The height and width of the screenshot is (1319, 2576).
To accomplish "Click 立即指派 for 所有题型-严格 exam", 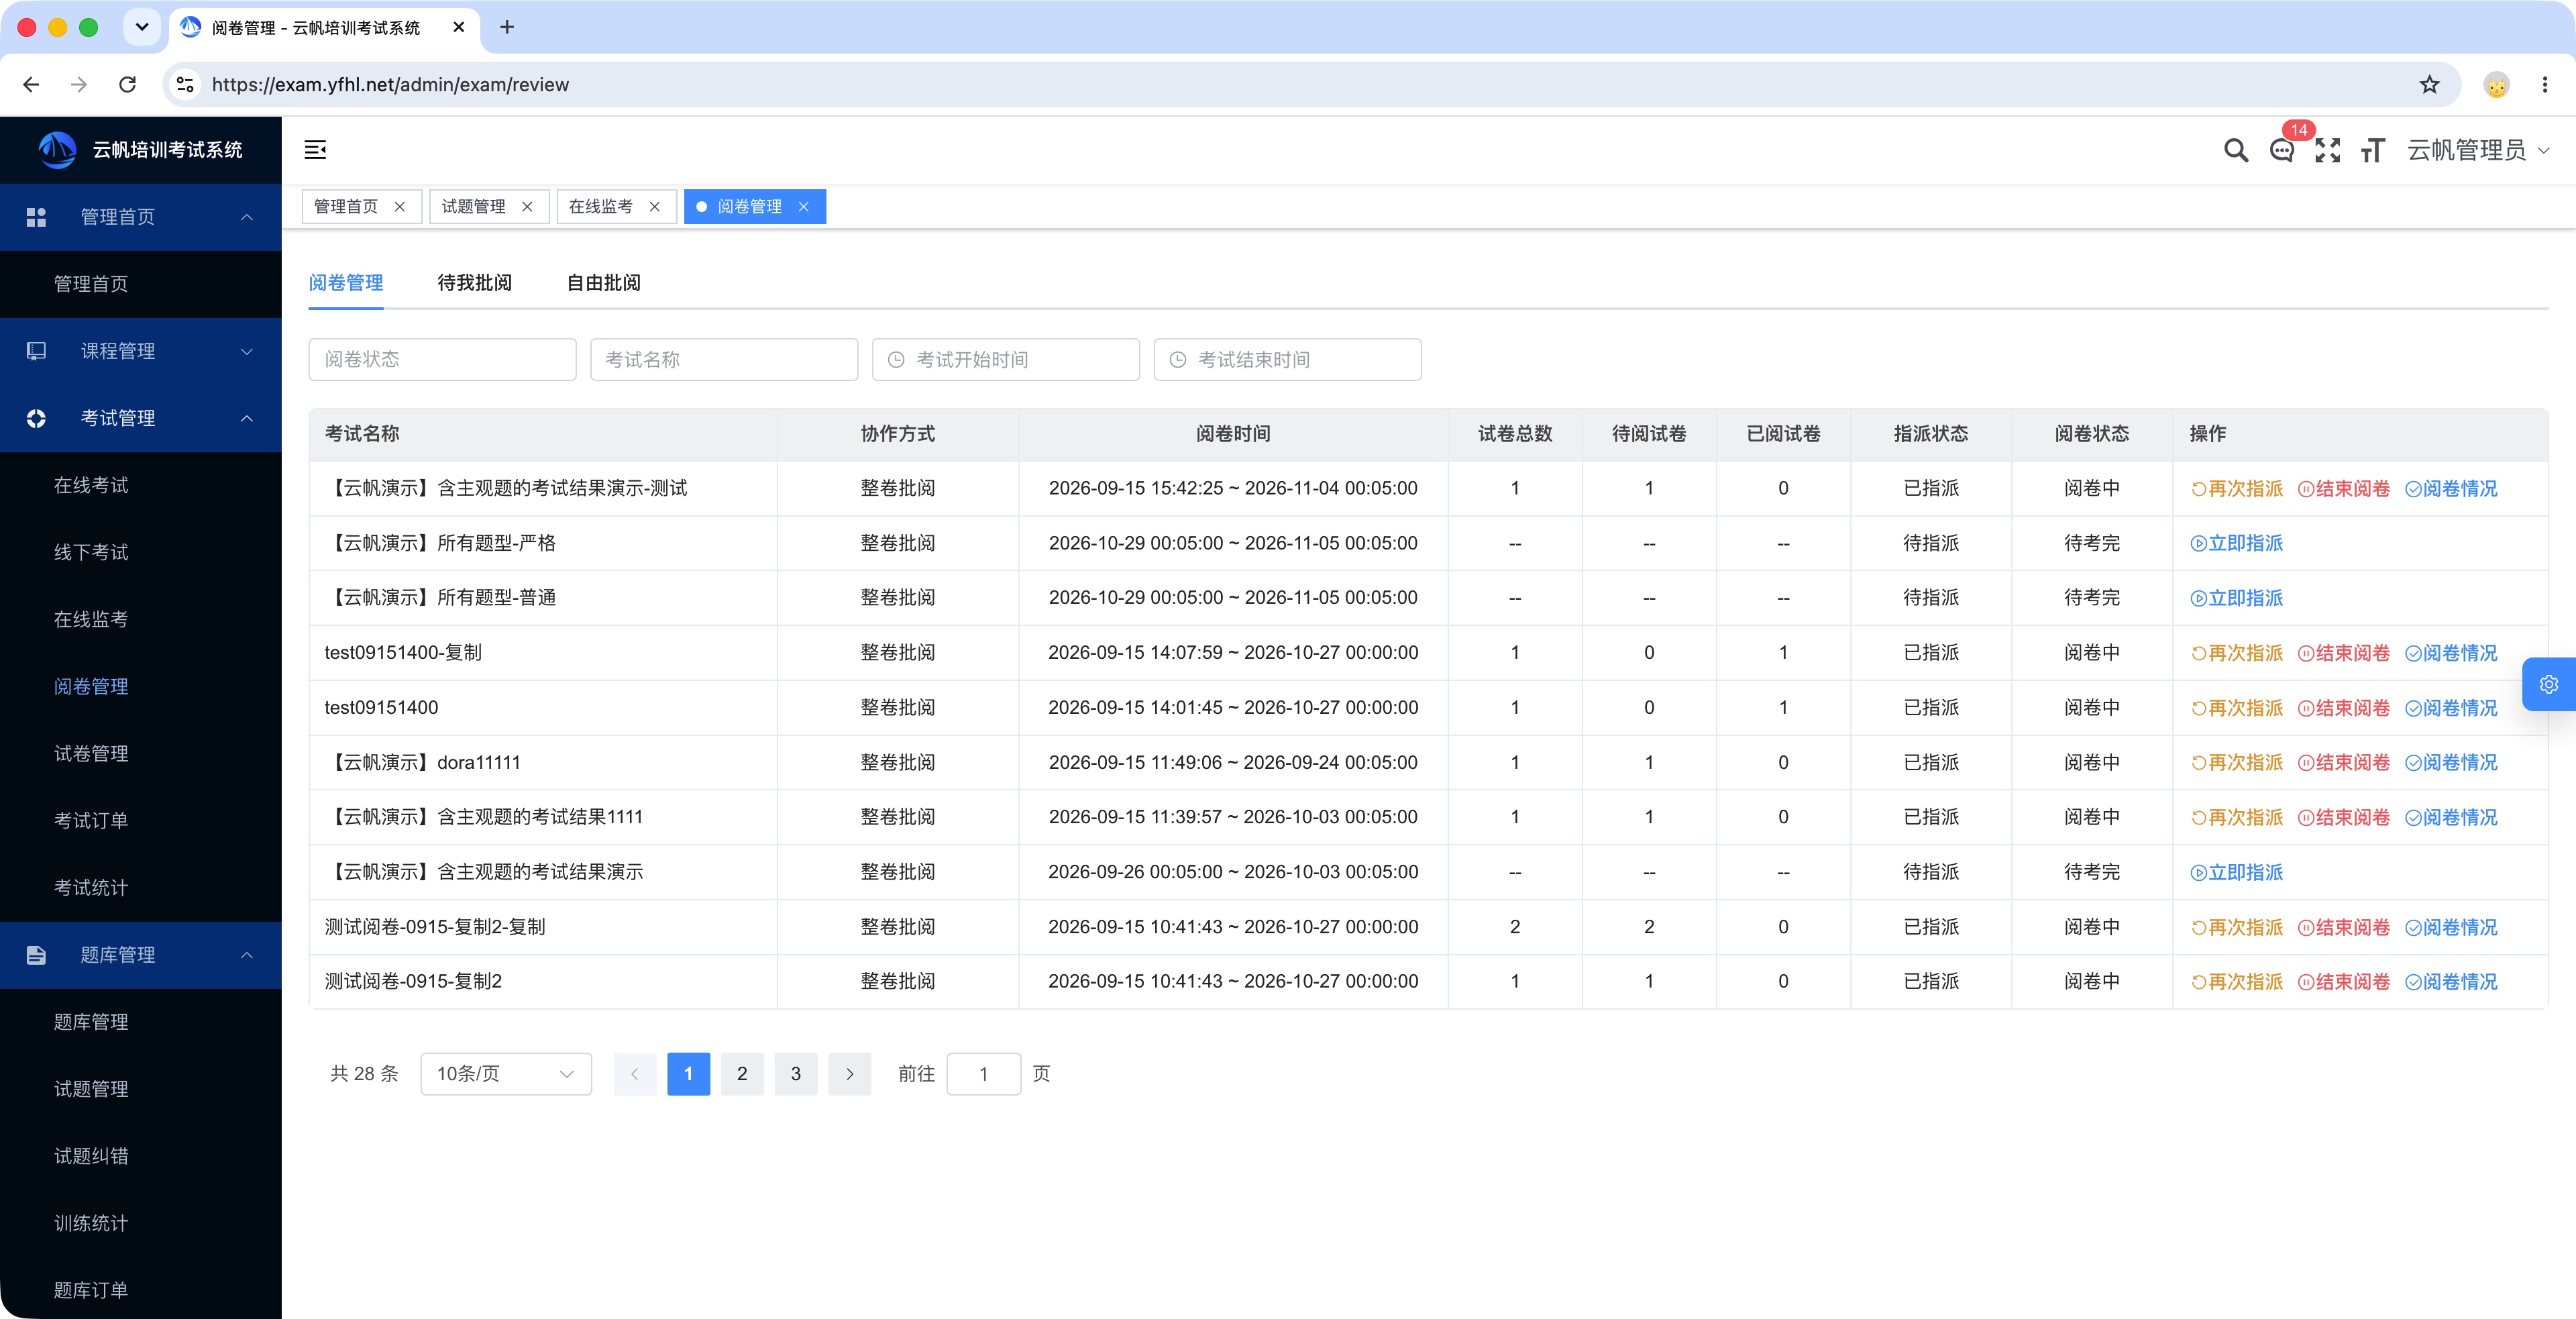I will (2237, 543).
